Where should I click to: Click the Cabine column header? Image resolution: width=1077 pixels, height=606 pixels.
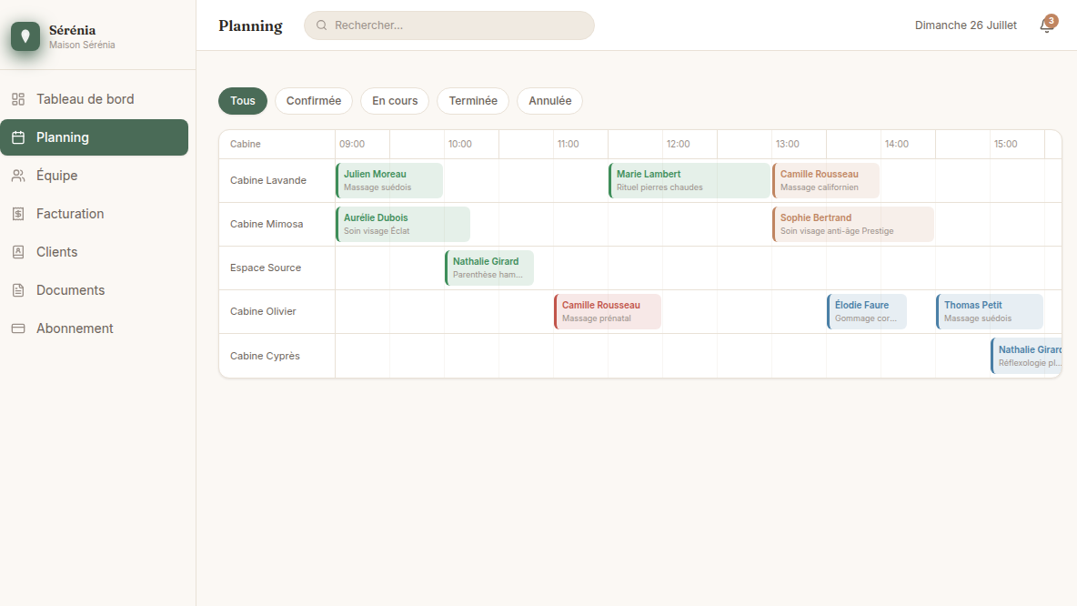pos(246,145)
